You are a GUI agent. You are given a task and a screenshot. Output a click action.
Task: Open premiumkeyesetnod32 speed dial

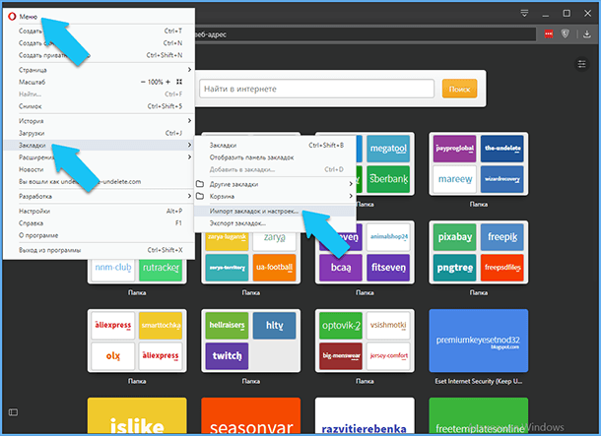(x=479, y=341)
